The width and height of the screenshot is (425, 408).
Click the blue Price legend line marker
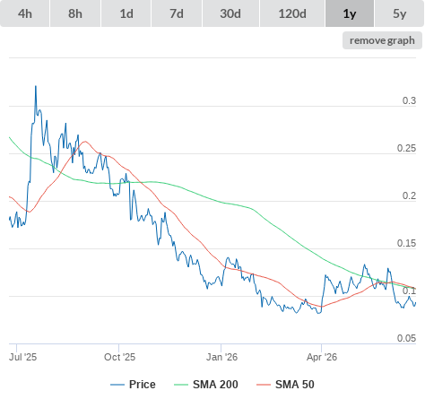117,385
